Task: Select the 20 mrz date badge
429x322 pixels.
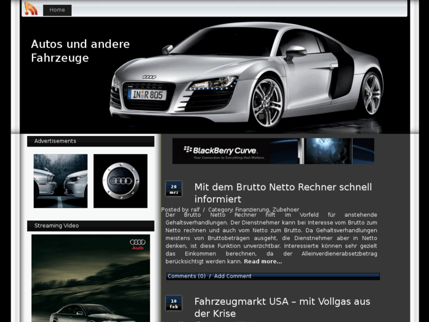Action: pyautogui.click(x=173, y=189)
